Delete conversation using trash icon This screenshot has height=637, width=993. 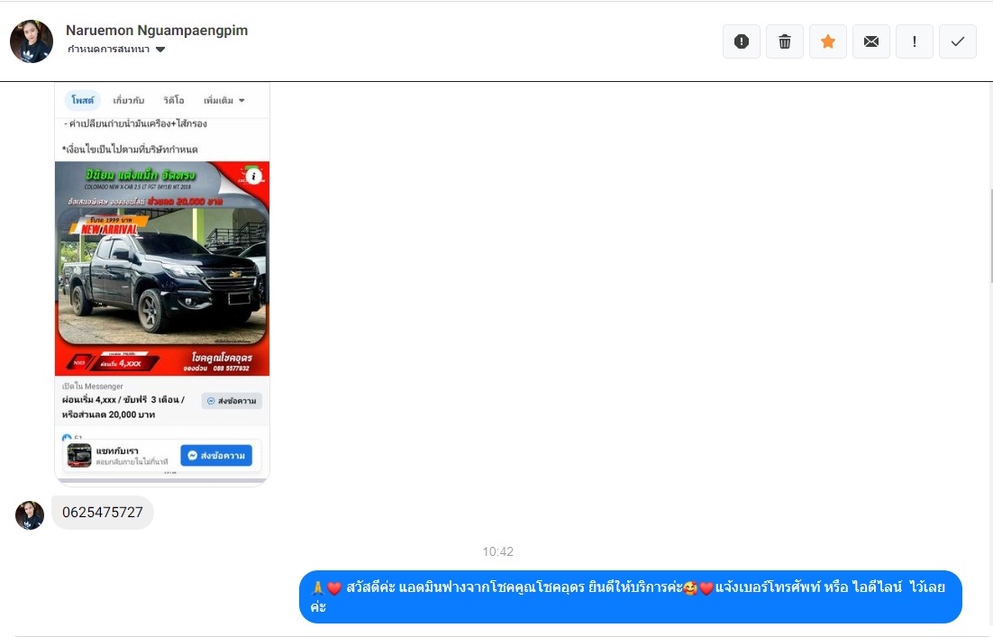point(785,41)
